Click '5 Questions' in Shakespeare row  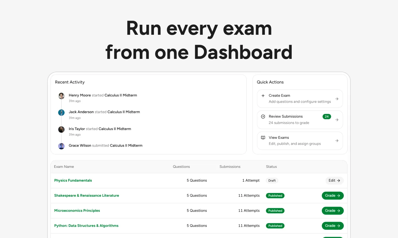(x=197, y=195)
